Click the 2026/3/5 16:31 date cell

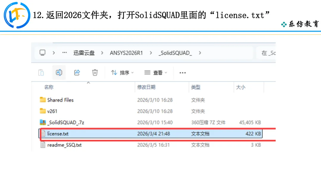click(x=153, y=145)
